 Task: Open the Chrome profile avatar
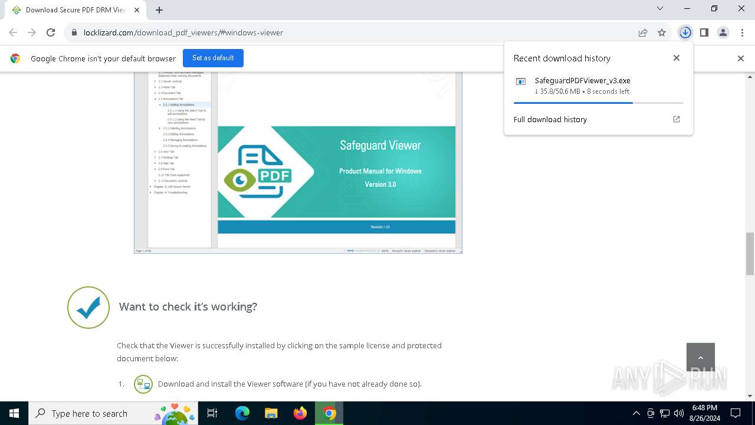click(723, 32)
